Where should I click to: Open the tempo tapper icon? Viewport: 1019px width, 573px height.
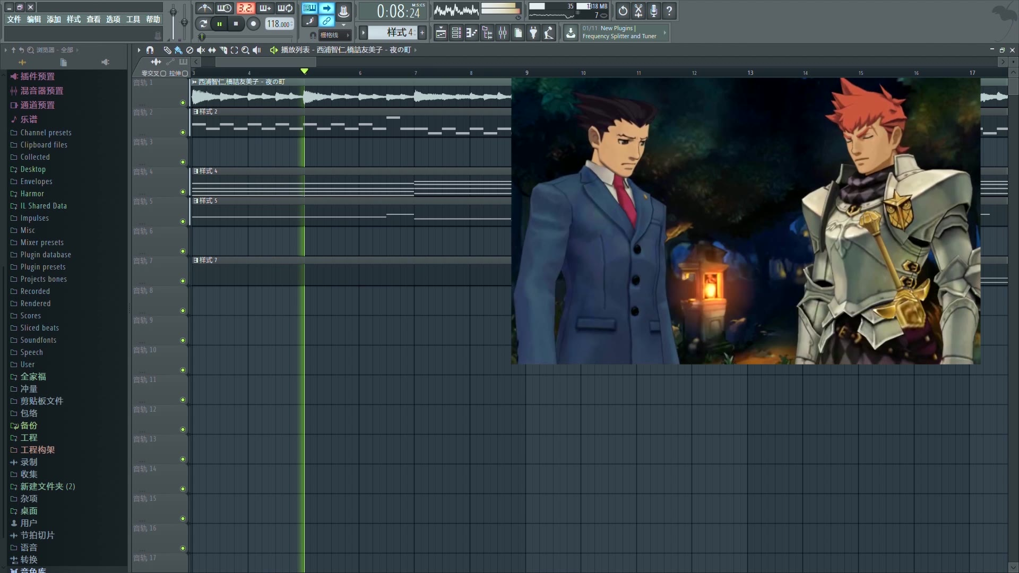click(549, 33)
